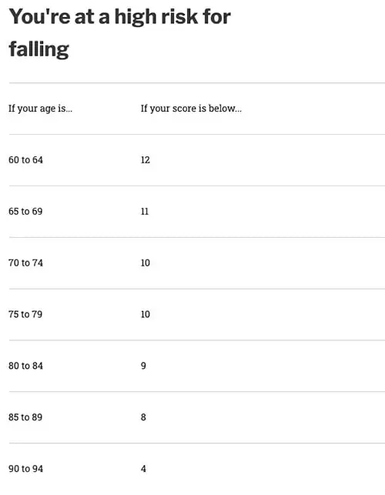Click score 4 for ages 90 to 94

click(143, 469)
